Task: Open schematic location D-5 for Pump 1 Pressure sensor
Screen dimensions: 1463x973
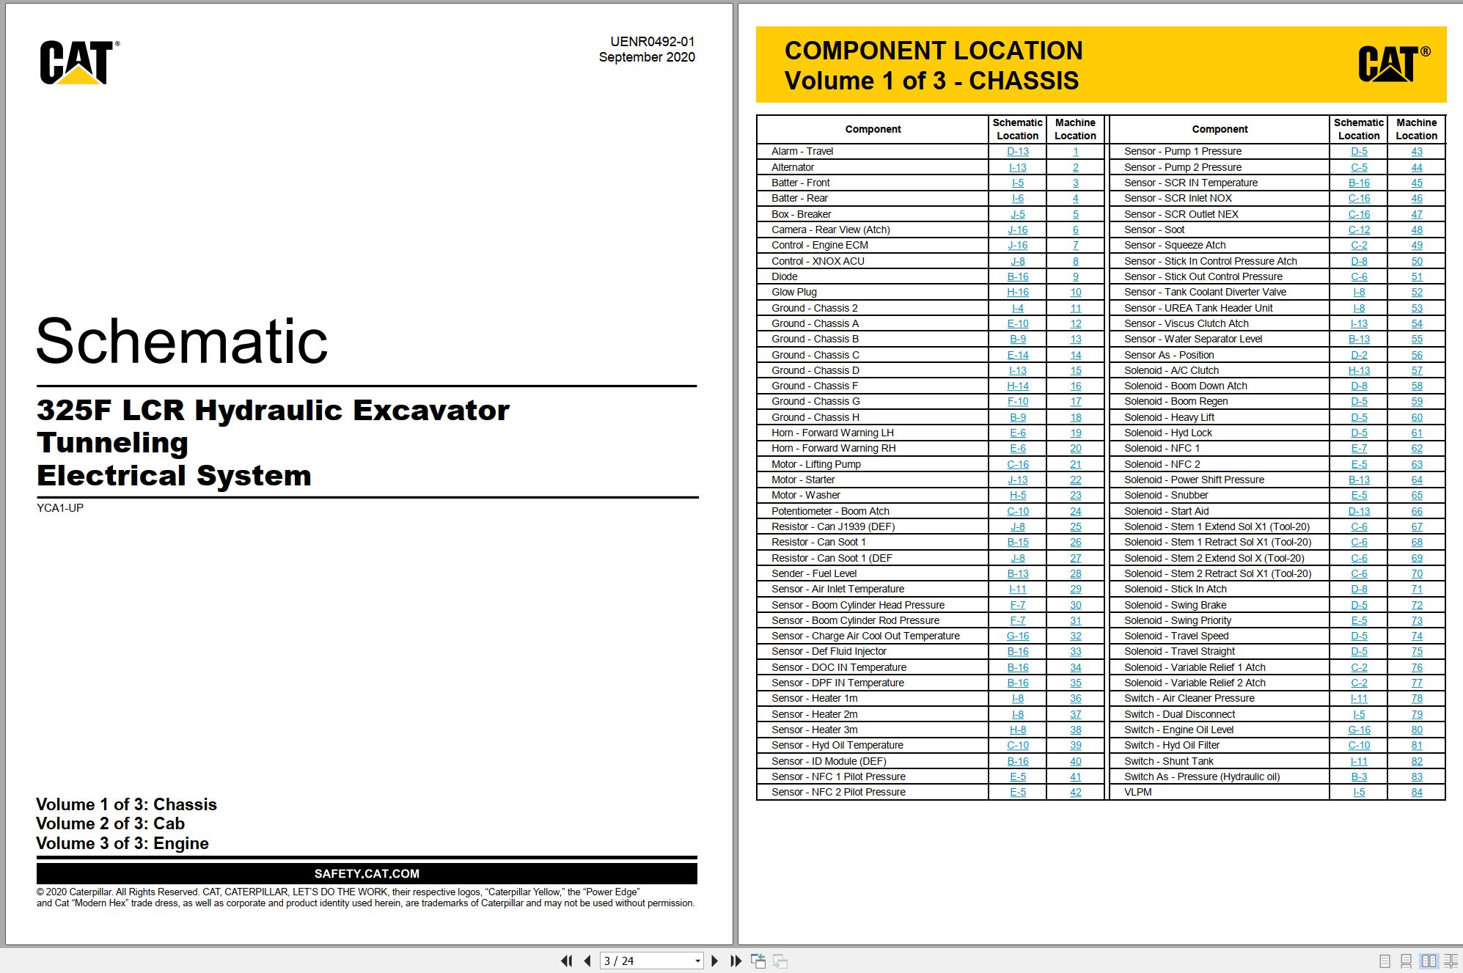Action: point(1359,152)
